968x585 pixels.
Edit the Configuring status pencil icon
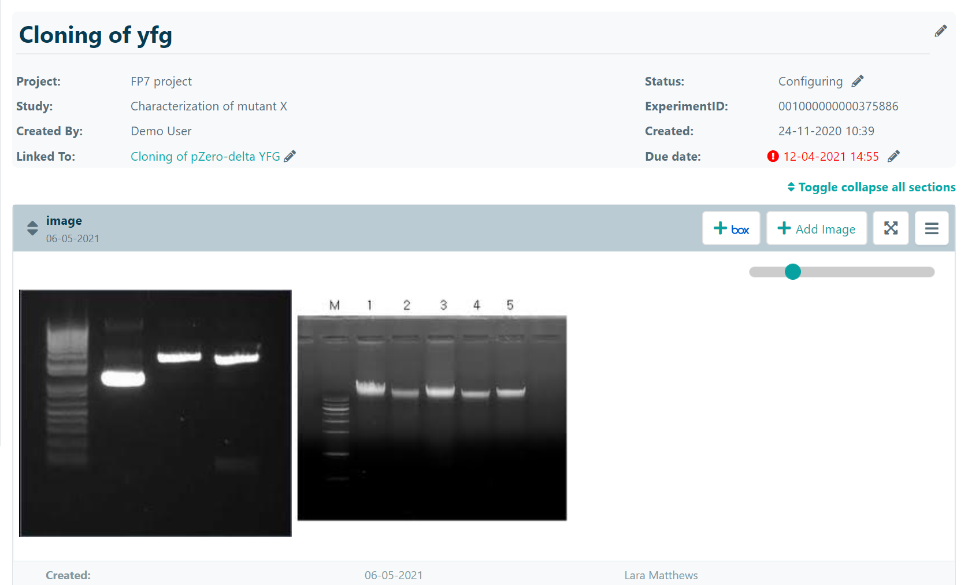tap(858, 81)
